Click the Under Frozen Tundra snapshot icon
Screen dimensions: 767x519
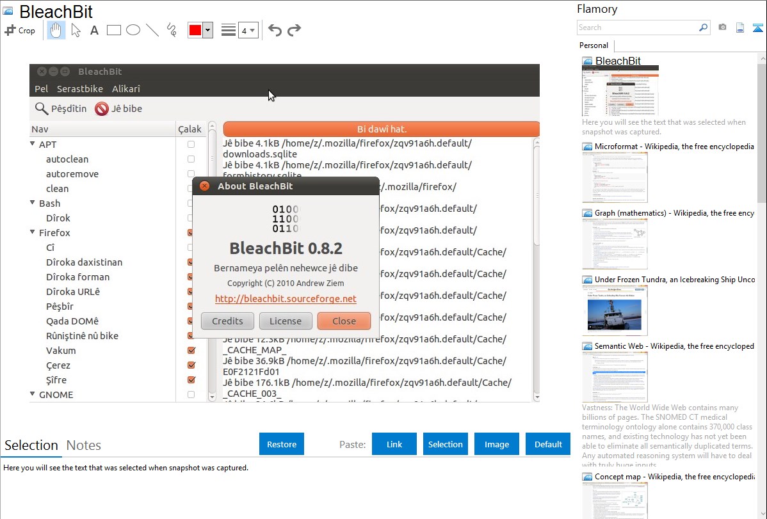coord(587,280)
